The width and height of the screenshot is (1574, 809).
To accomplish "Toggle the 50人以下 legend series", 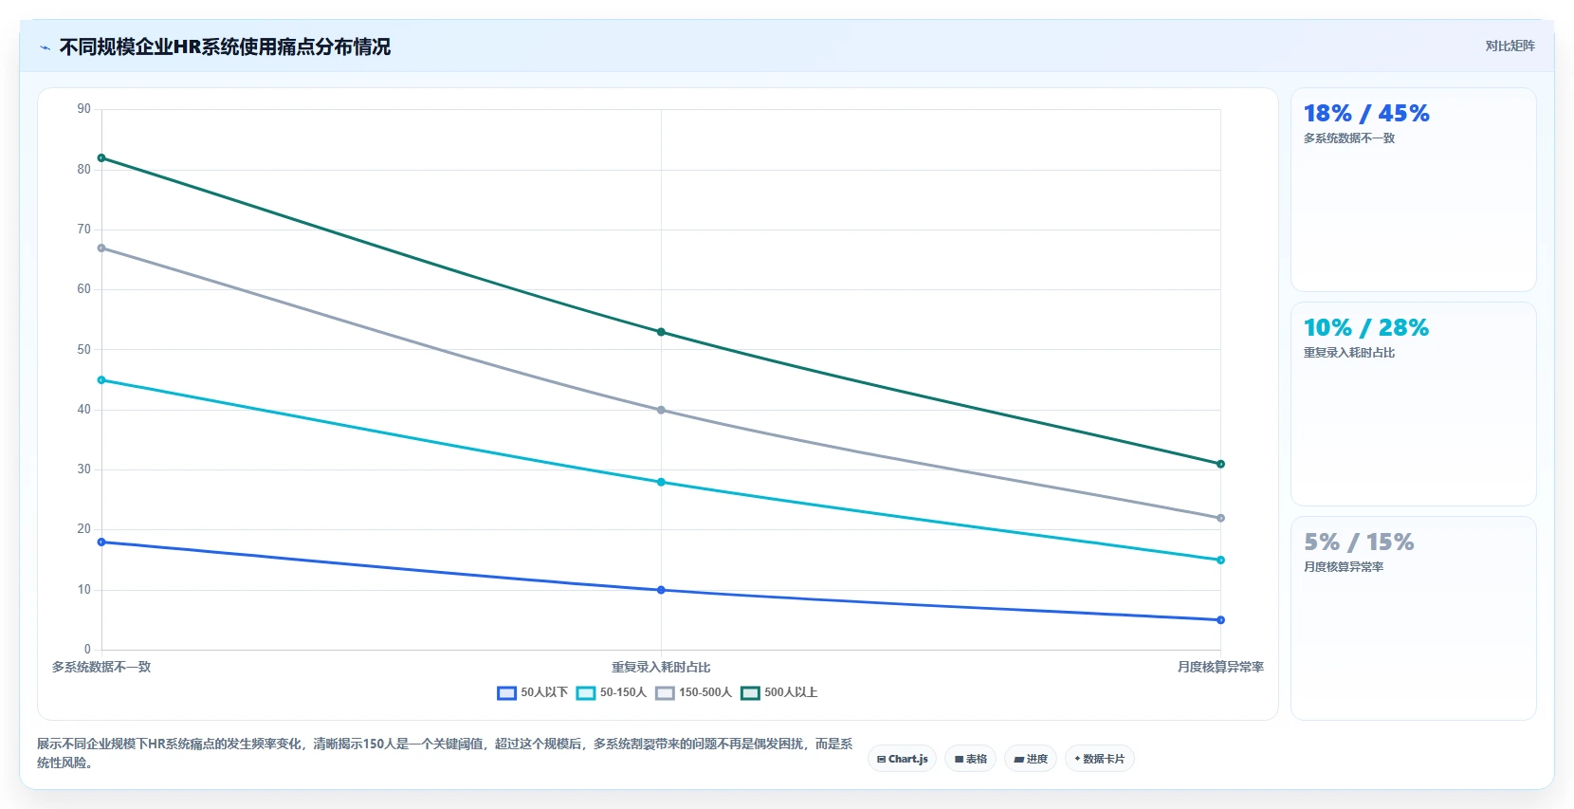I will coord(532,692).
